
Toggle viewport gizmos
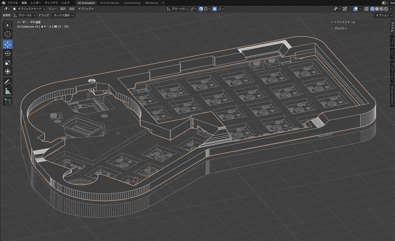[x=345, y=9]
